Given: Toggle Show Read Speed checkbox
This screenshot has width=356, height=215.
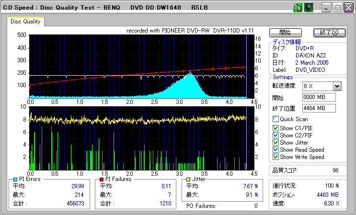Looking at the screenshot, I should point(276,150).
